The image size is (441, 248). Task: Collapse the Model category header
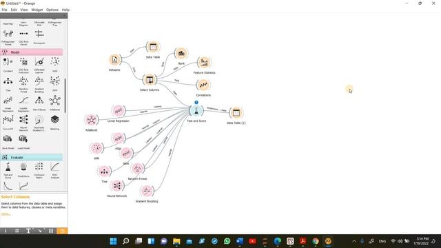32,52
